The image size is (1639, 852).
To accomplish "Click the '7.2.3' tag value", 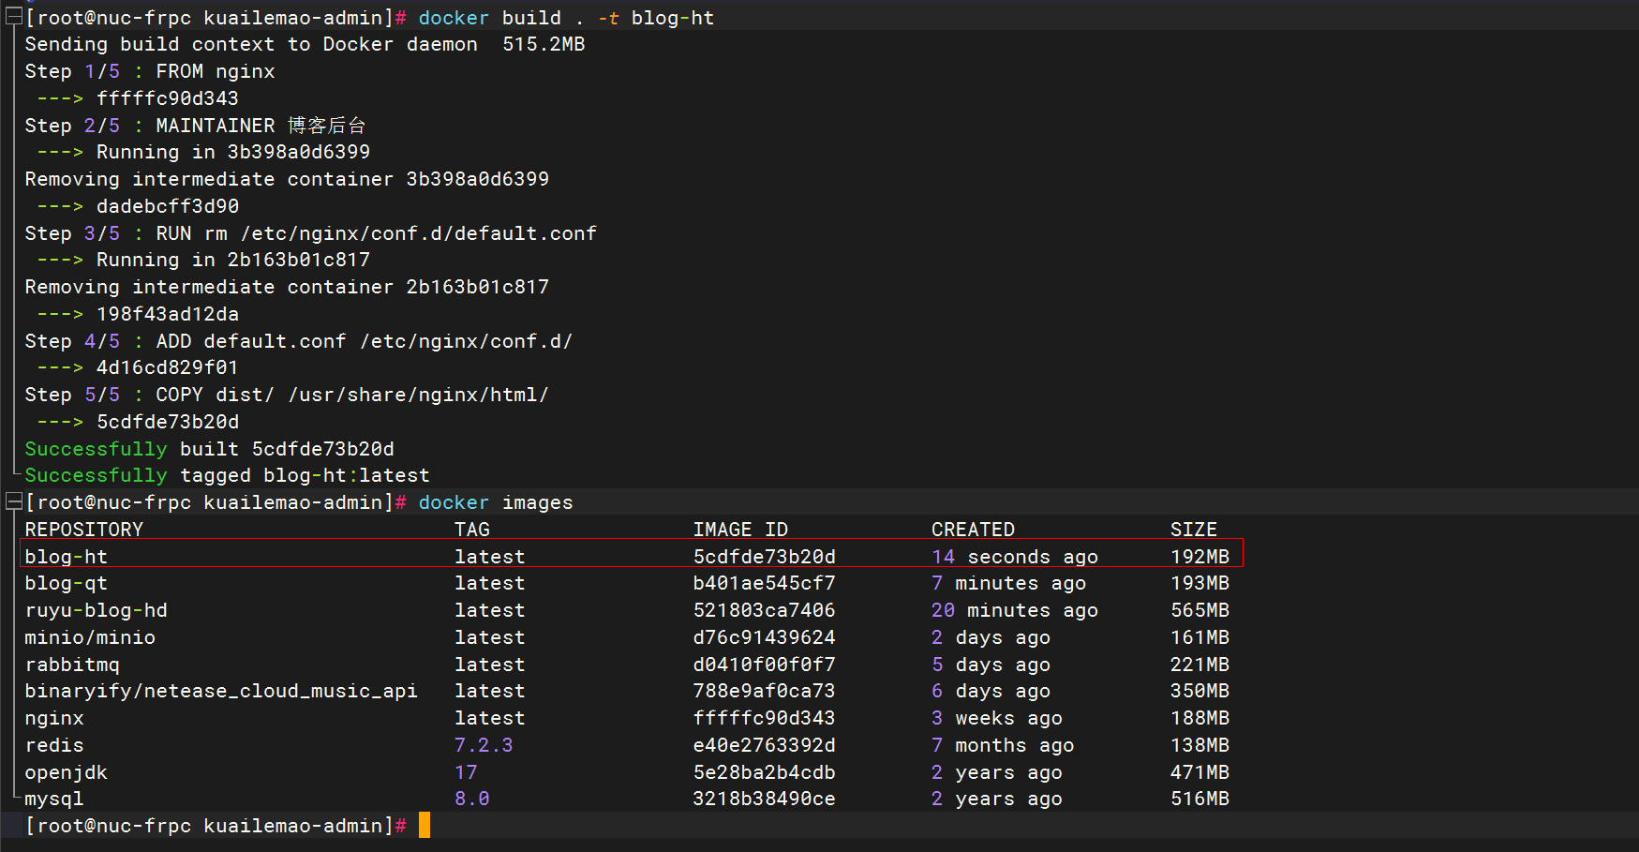I will pos(484,745).
